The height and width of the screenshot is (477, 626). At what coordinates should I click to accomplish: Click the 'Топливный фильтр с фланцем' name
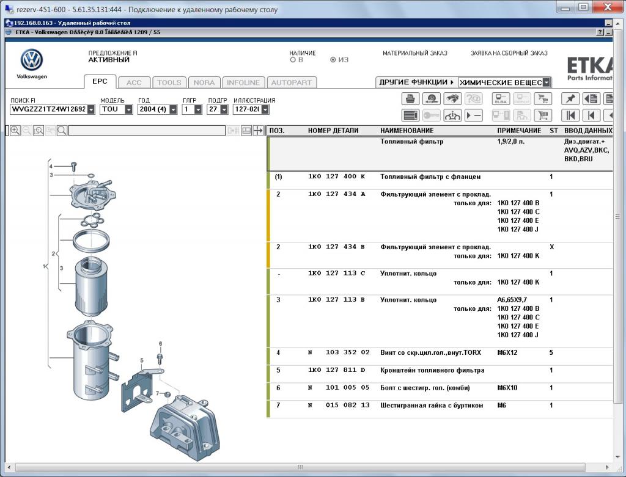(x=430, y=177)
